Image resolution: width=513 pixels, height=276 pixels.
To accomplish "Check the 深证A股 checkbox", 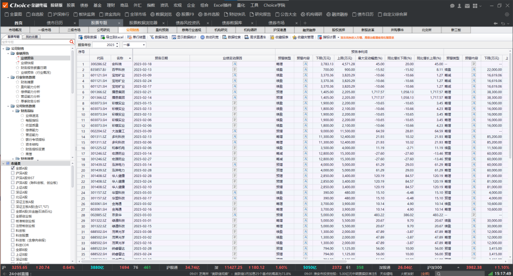I will 13,192.
